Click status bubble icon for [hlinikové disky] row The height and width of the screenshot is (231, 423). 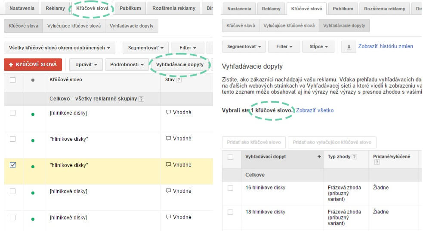click(x=168, y=217)
